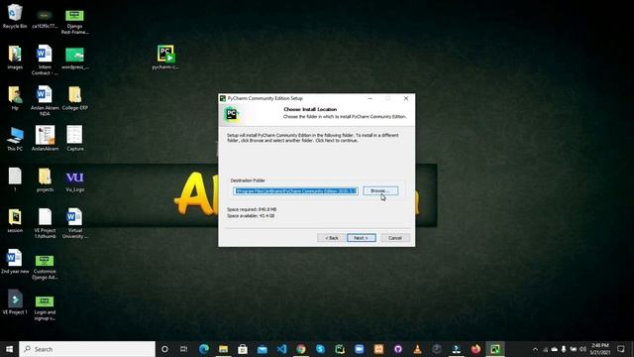
Task: Click Next in PyCharm setup
Action: (x=361, y=238)
